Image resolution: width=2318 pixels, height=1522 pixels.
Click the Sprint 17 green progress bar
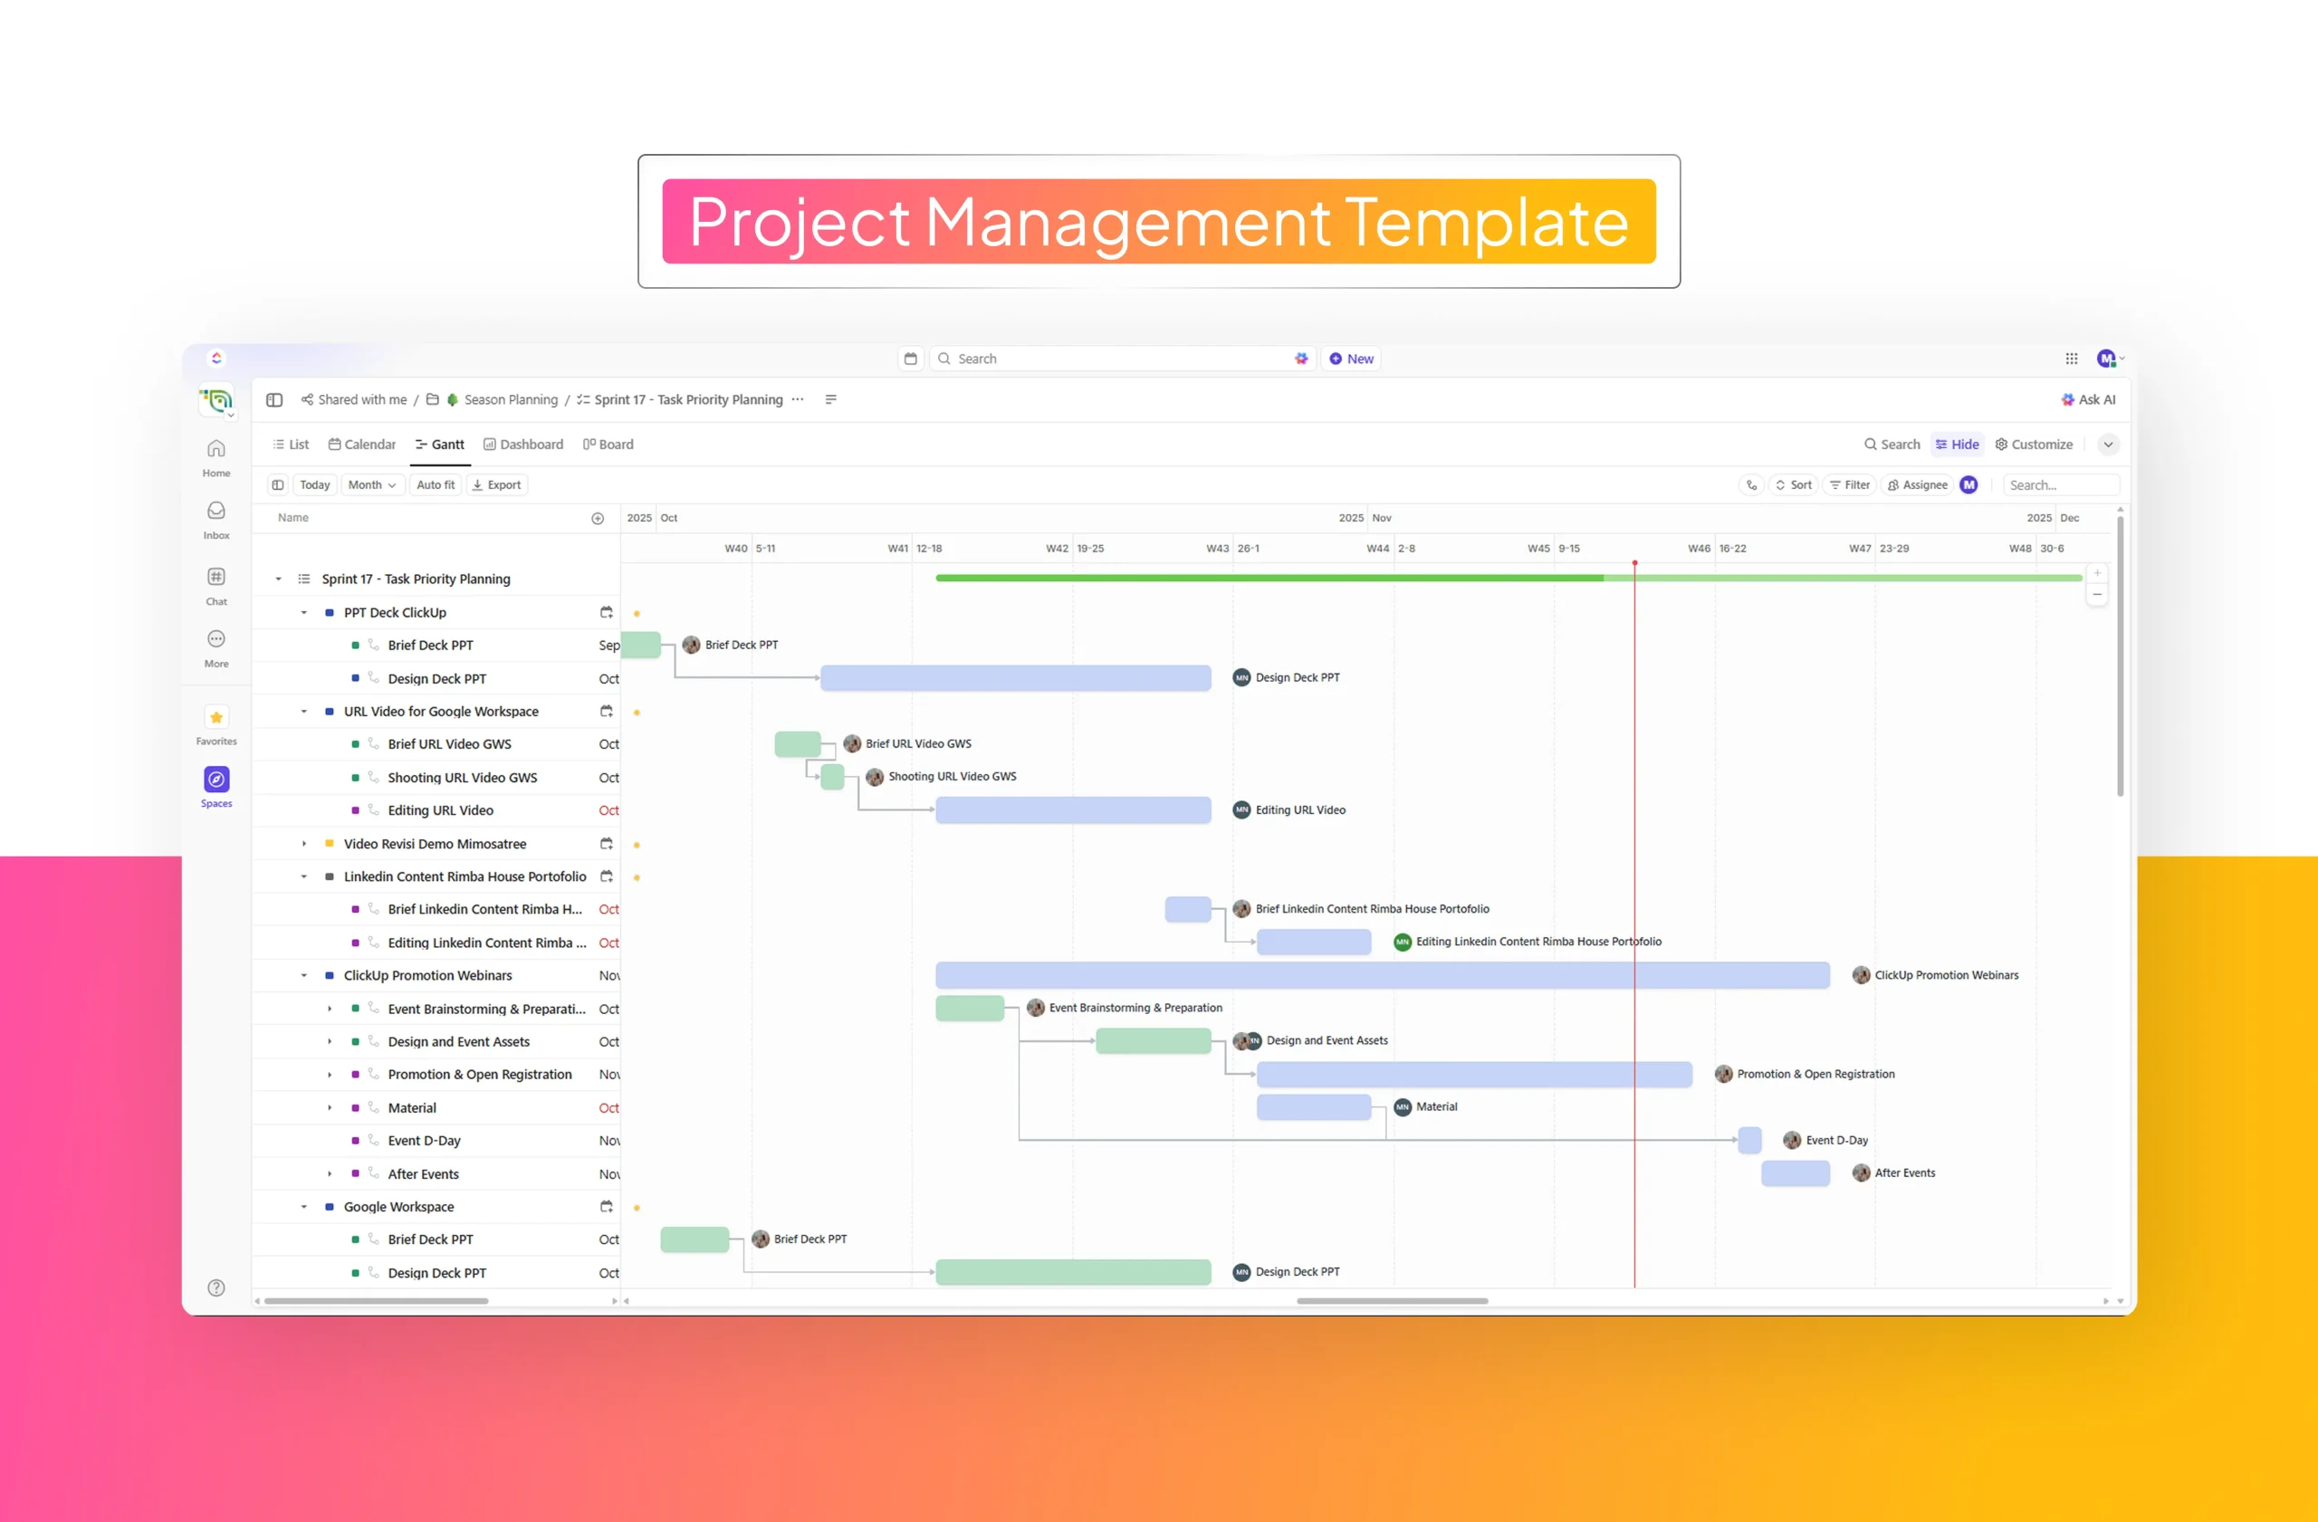coord(1266,579)
